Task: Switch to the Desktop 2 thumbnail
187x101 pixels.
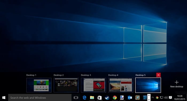Action: [66, 85]
